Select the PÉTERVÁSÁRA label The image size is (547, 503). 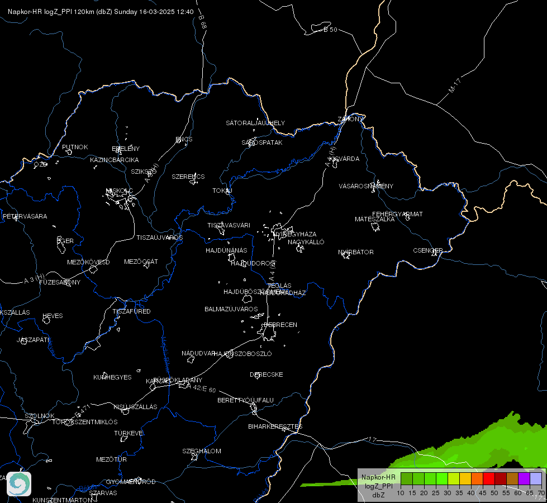point(25,216)
